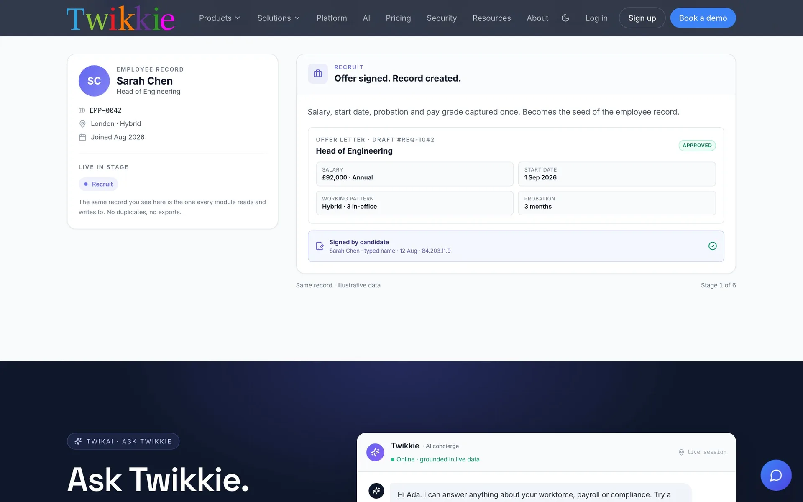This screenshot has width=803, height=502.
Task: Go to the Pricing page
Action: [398, 18]
